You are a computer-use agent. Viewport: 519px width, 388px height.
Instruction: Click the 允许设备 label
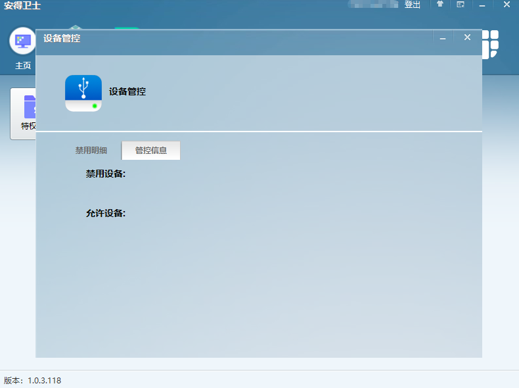coord(106,213)
